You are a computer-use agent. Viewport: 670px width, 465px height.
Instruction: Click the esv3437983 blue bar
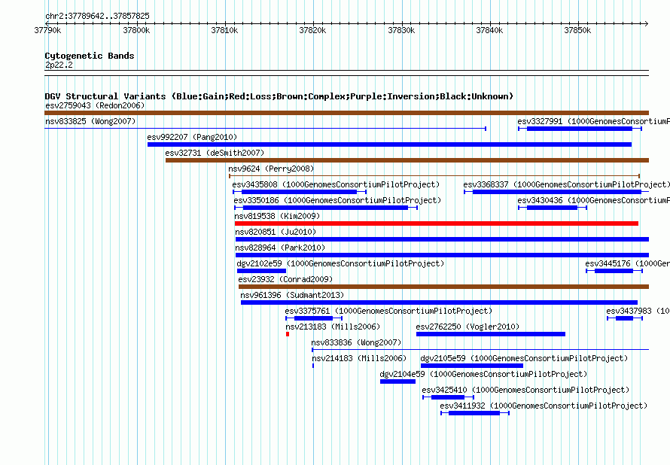coord(624,318)
